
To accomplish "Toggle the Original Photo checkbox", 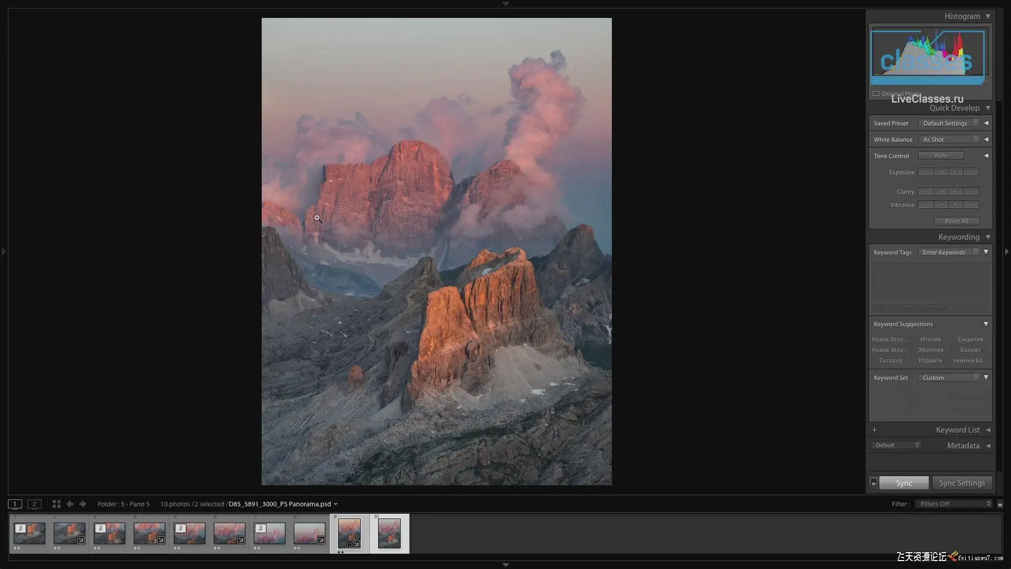I will click(876, 94).
